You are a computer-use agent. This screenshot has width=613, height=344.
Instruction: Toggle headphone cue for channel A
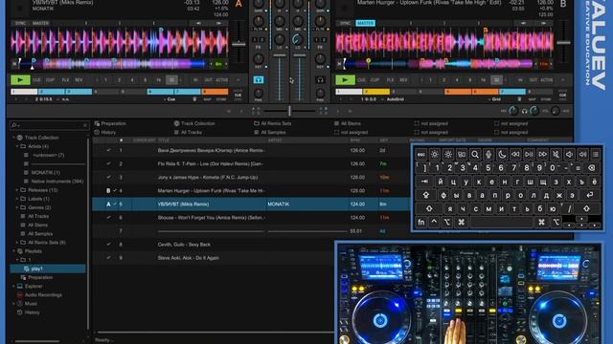(259, 80)
